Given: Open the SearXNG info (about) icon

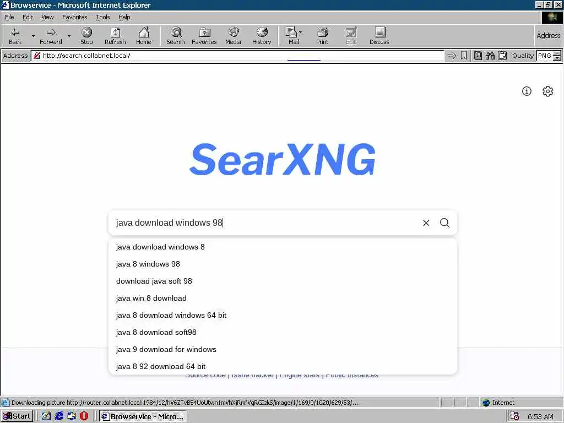Looking at the screenshot, I should click(527, 91).
